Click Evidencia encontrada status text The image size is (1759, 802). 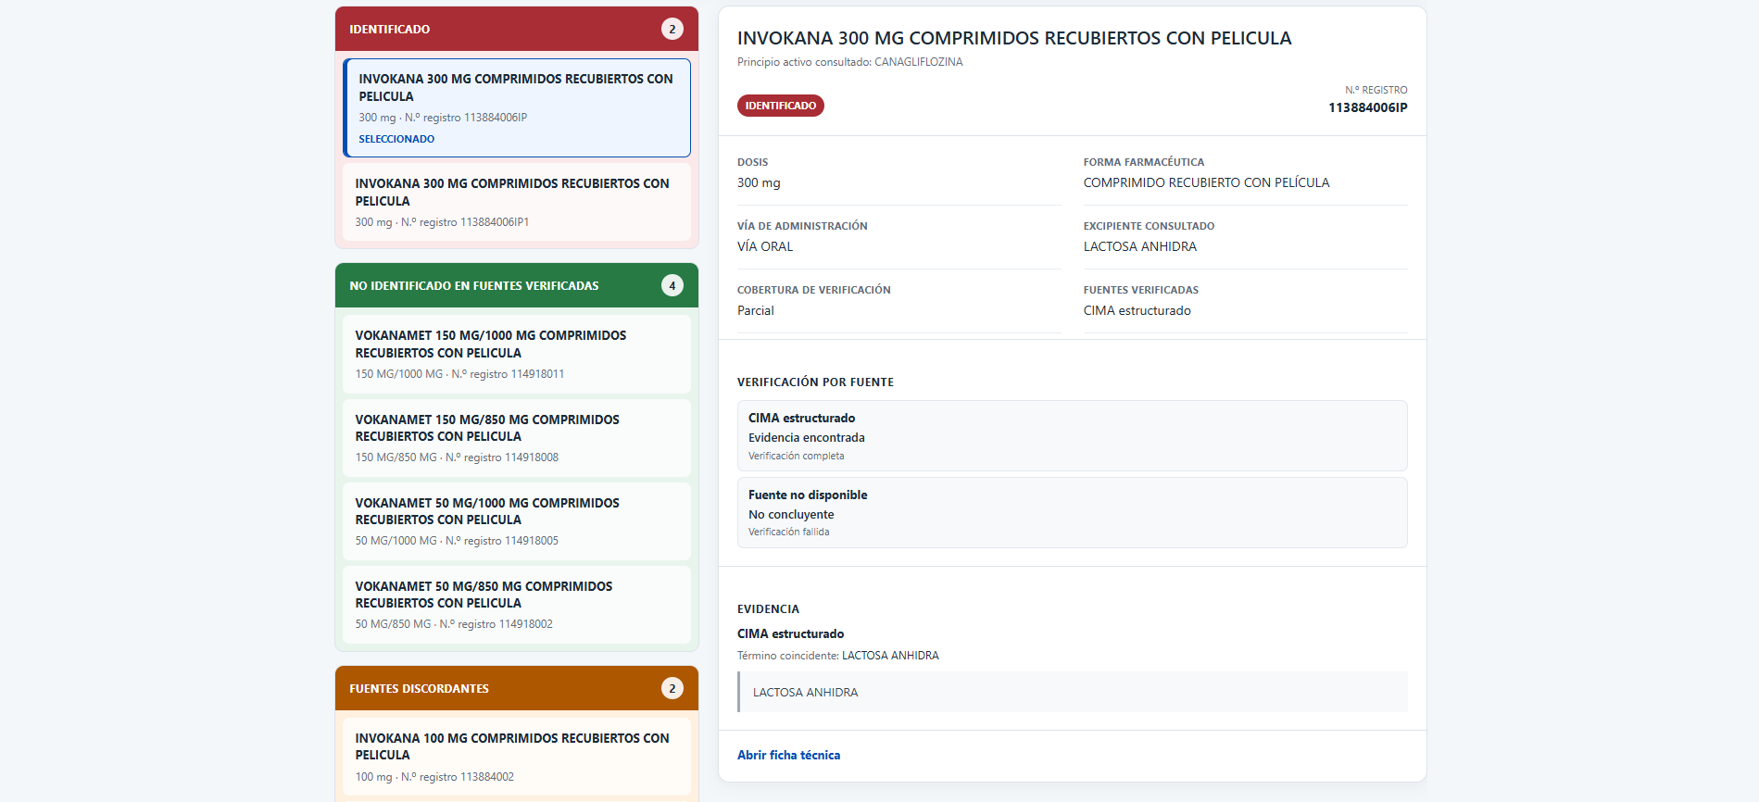point(807,437)
